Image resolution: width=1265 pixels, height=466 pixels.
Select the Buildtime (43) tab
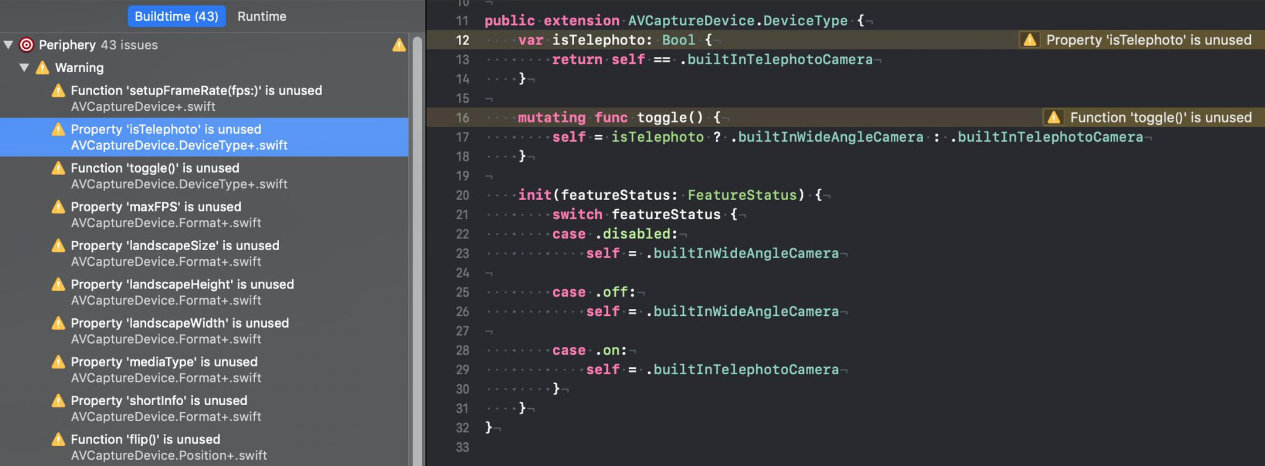[176, 16]
